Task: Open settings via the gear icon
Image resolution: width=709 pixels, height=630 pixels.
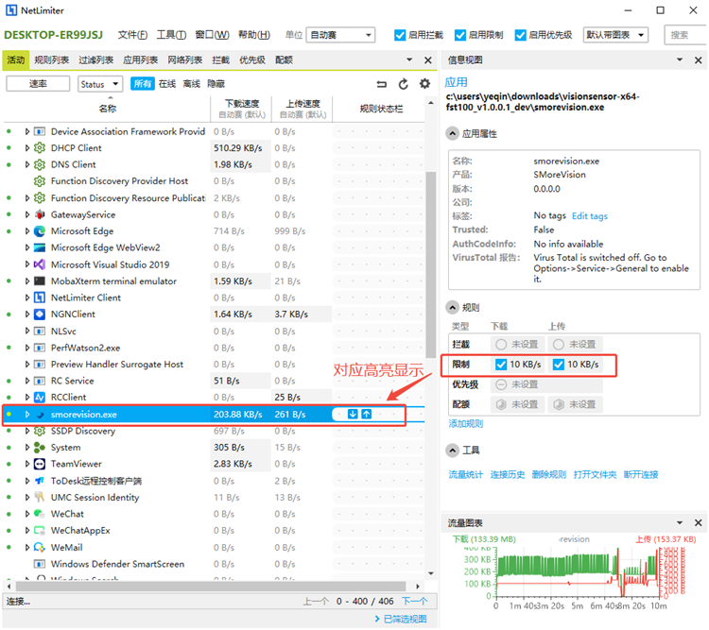Action: 424,84
